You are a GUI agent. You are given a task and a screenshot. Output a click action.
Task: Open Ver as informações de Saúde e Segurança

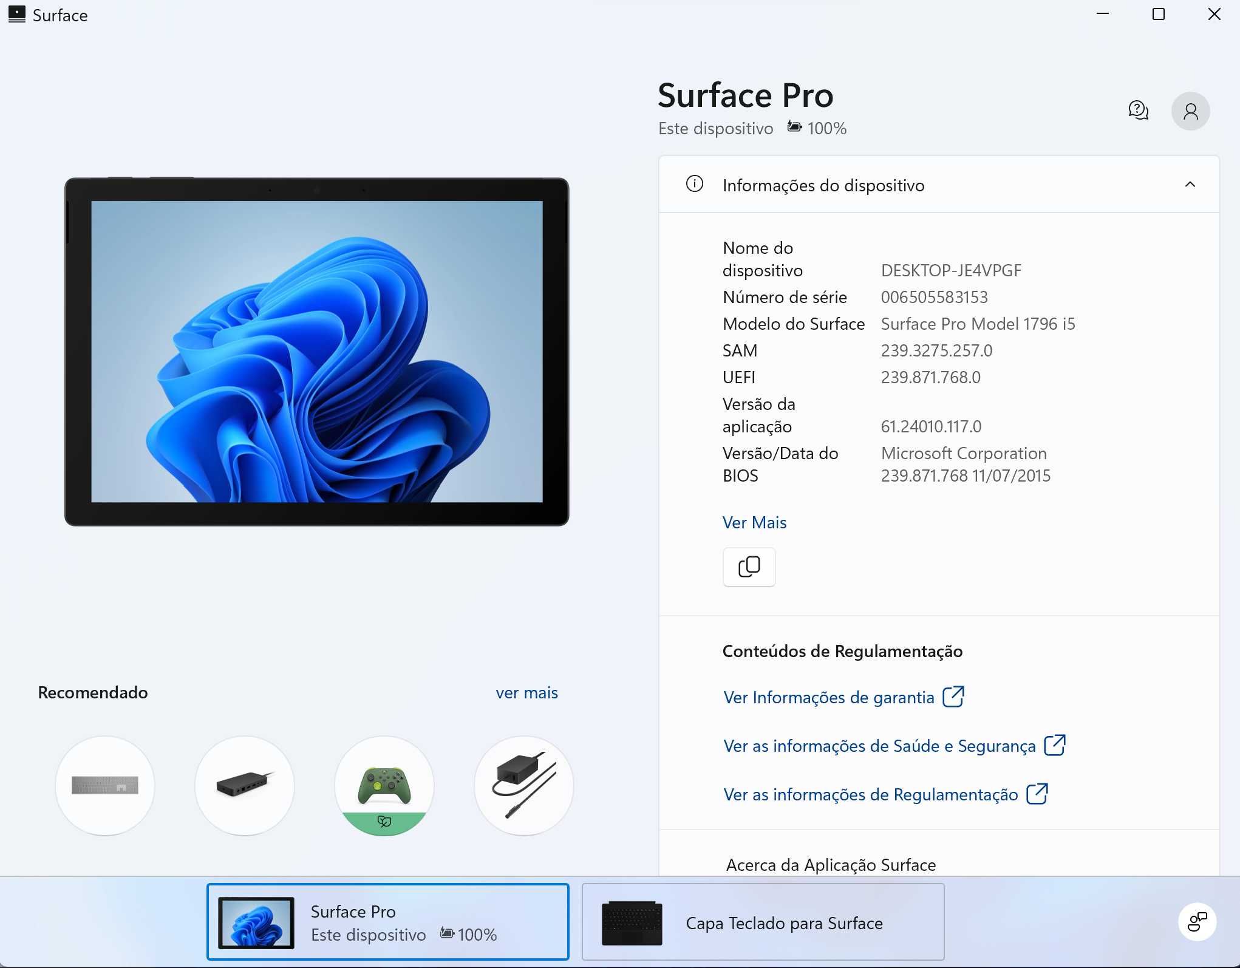click(879, 746)
